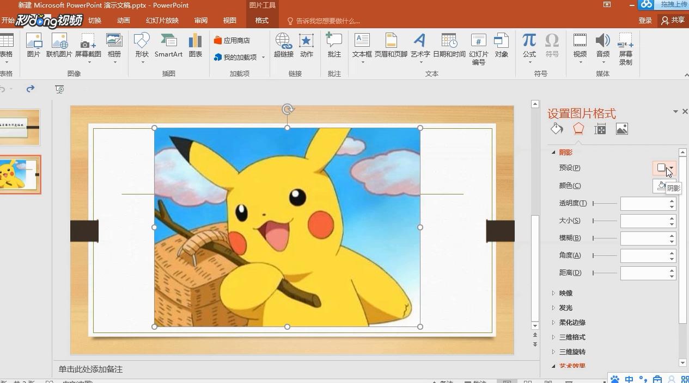
Task: Click the 中 IME language tray icon
Action: tap(629, 379)
